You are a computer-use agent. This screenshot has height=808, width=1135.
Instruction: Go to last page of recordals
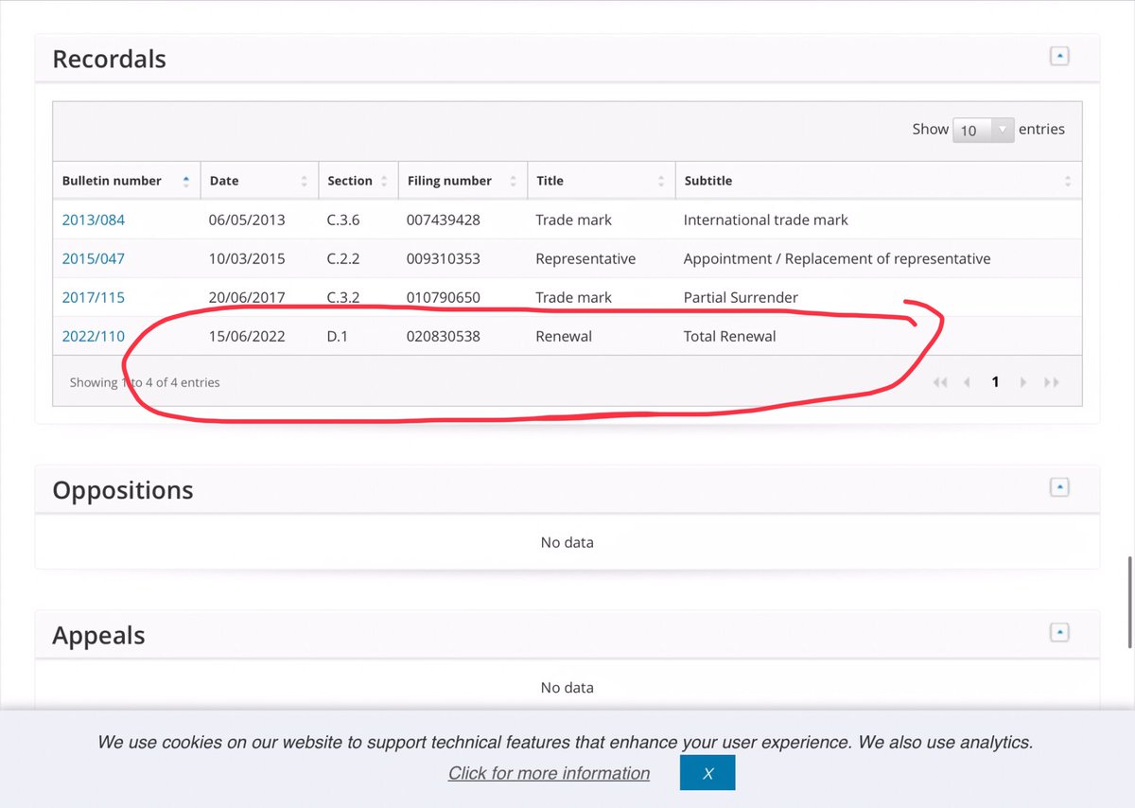1051,382
